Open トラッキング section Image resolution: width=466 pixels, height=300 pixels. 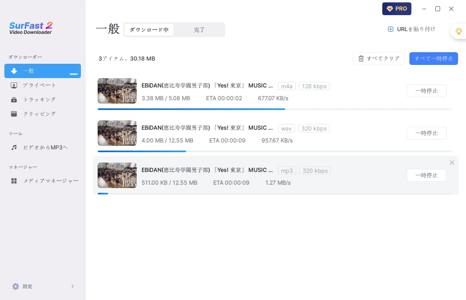coord(43,100)
